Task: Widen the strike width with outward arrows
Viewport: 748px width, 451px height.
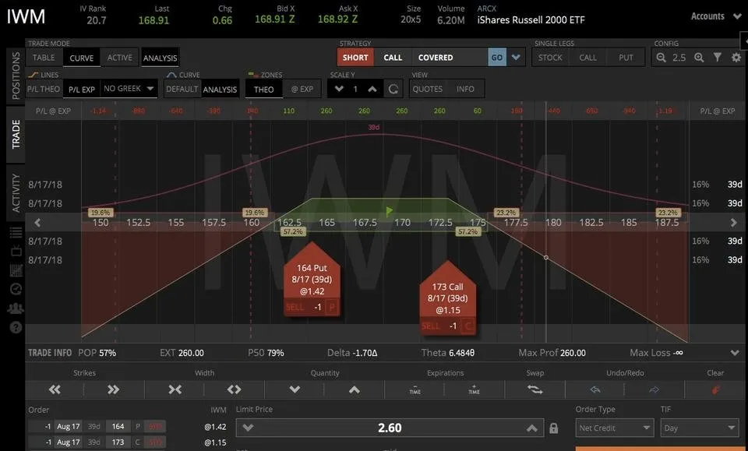Action: click(234, 389)
